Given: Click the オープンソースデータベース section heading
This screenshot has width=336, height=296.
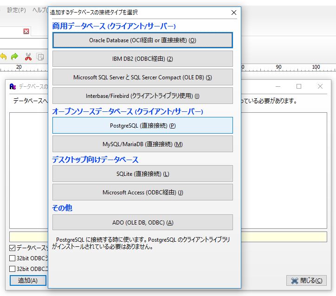Looking at the screenshot, I should tap(128, 111).
